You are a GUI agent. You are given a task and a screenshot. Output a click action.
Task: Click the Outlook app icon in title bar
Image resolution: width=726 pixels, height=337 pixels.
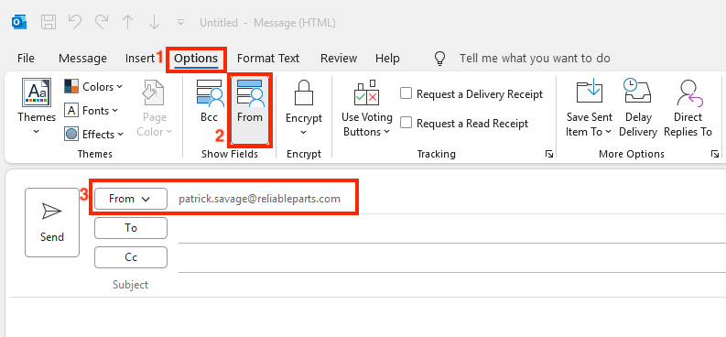click(x=19, y=22)
